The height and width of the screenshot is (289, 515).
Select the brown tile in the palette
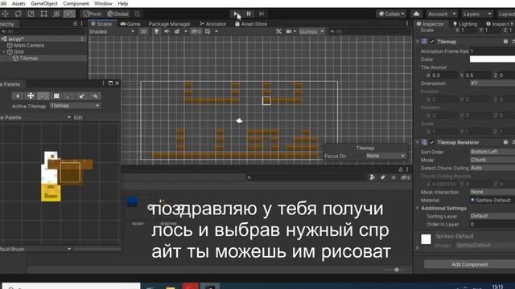[x=70, y=173]
